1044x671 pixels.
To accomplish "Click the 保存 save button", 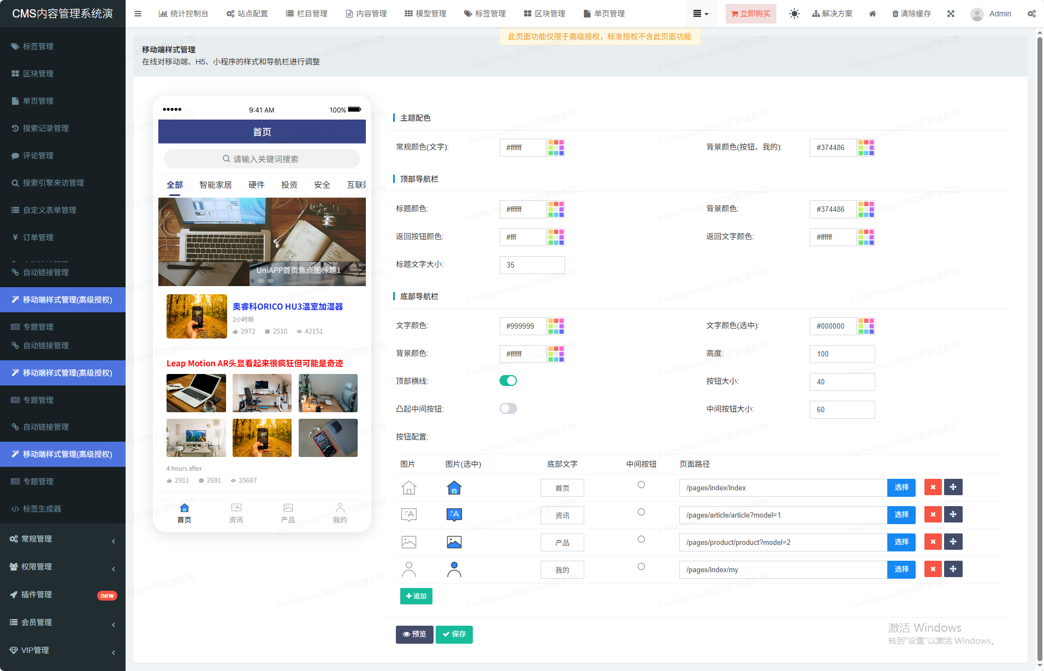I will [x=454, y=634].
